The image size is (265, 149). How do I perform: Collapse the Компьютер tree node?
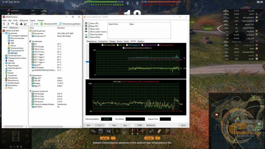(4, 33)
